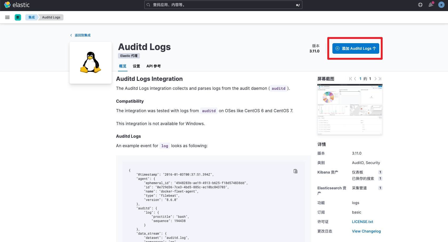The width and height of the screenshot is (448, 242).
Task: Click the Elastic logo
Action: click(17, 5)
